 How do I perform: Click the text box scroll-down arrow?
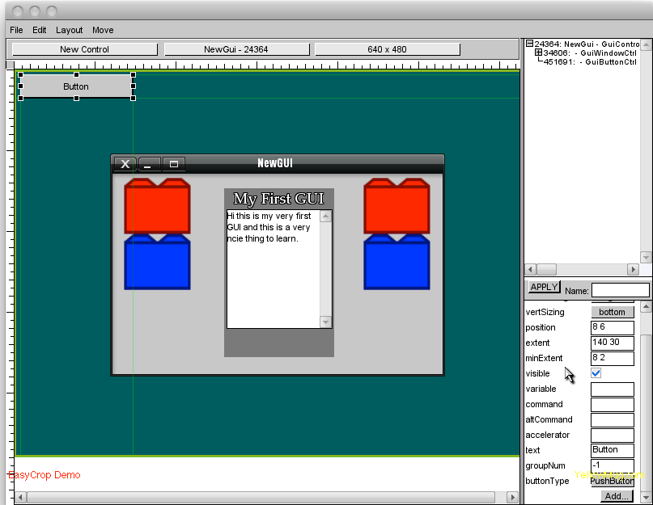click(326, 322)
